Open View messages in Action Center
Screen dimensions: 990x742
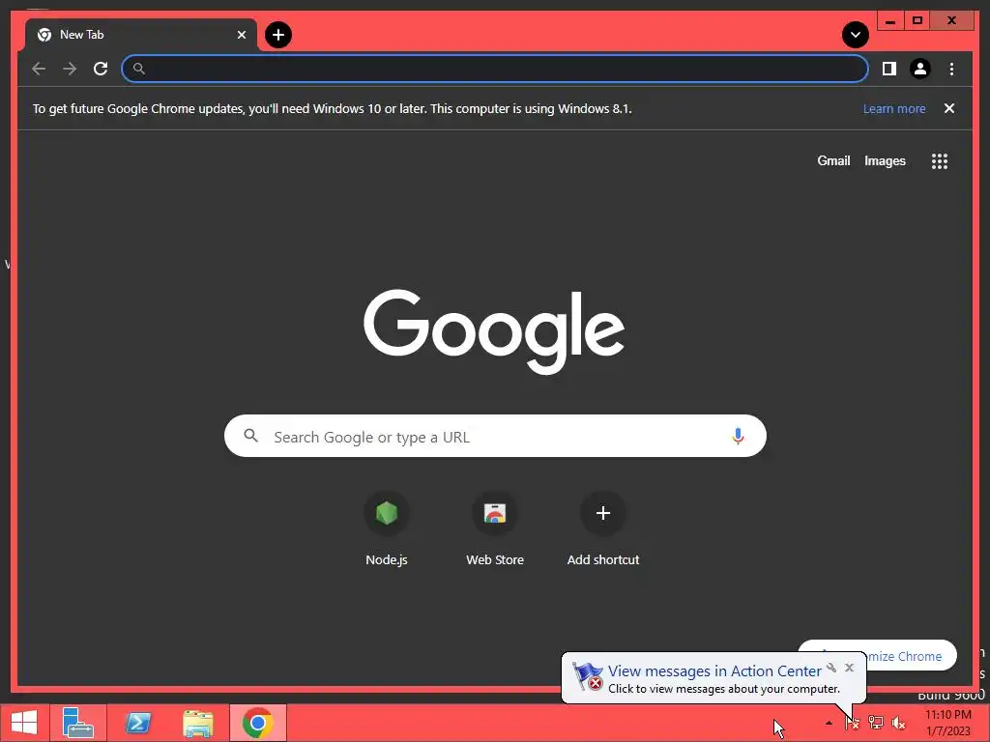point(714,671)
